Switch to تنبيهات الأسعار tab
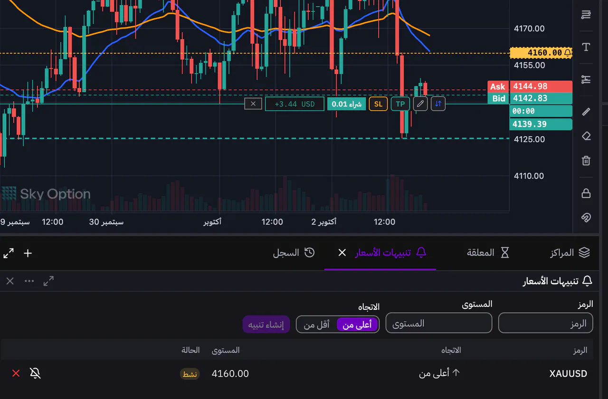 [391, 252]
